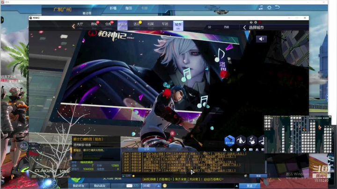This screenshot has width=337, height=189.
Task: Open 我的好友 friends button
Action: coord(79,186)
